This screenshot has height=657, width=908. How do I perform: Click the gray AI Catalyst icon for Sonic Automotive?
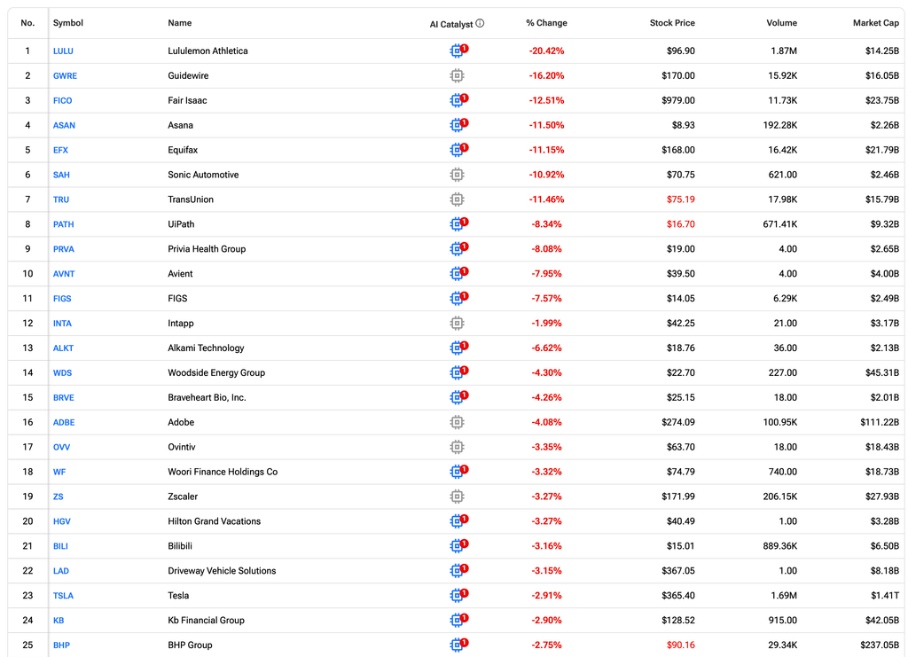(x=457, y=175)
